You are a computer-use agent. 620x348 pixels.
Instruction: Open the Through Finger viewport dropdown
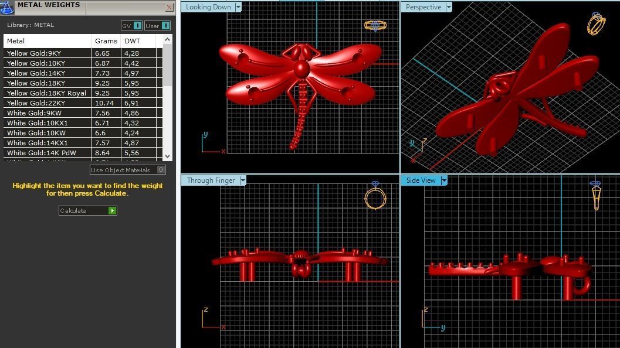(x=243, y=180)
